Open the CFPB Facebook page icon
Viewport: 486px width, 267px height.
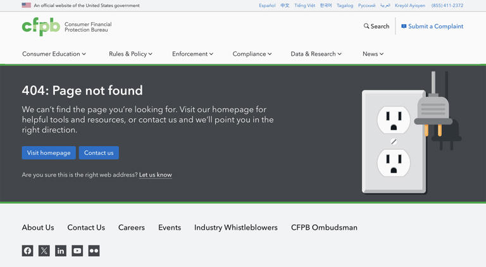tap(27, 251)
